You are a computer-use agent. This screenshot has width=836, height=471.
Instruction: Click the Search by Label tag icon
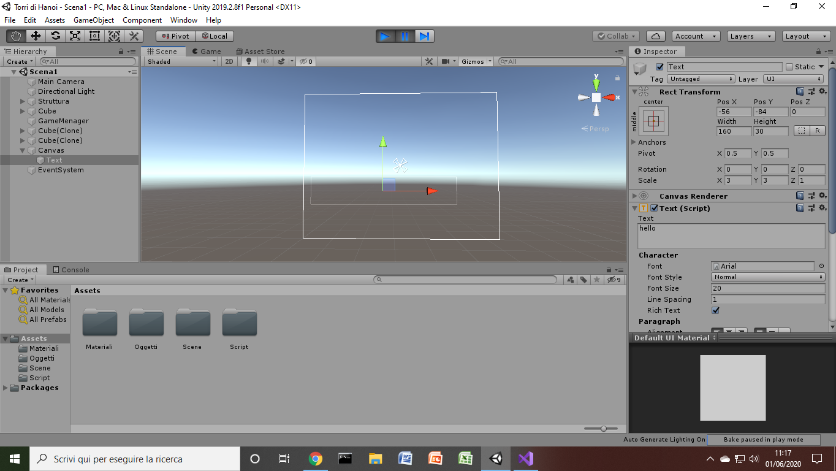click(584, 280)
